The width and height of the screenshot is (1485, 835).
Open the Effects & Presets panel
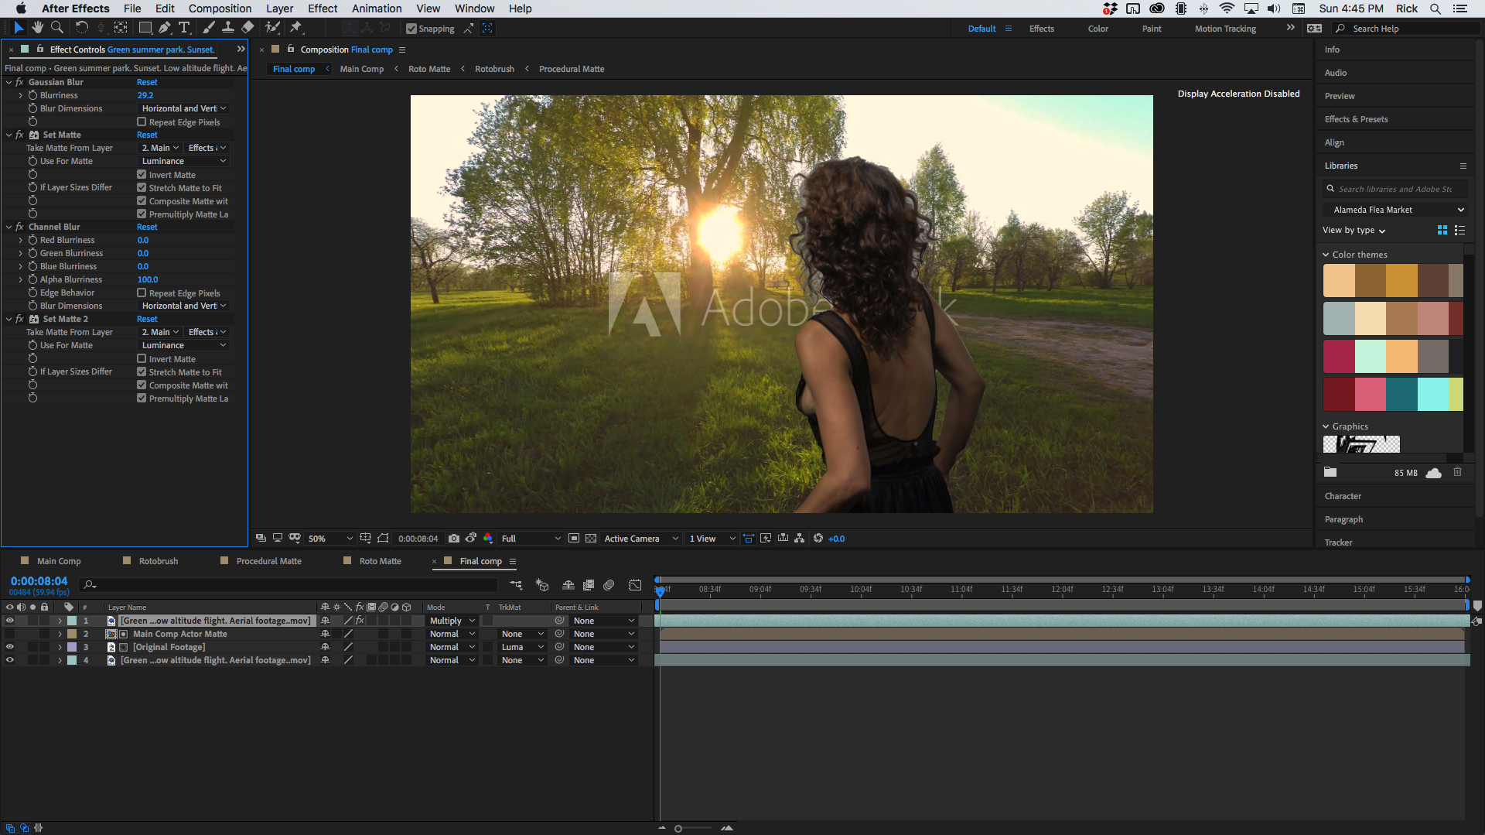(x=1355, y=118)
